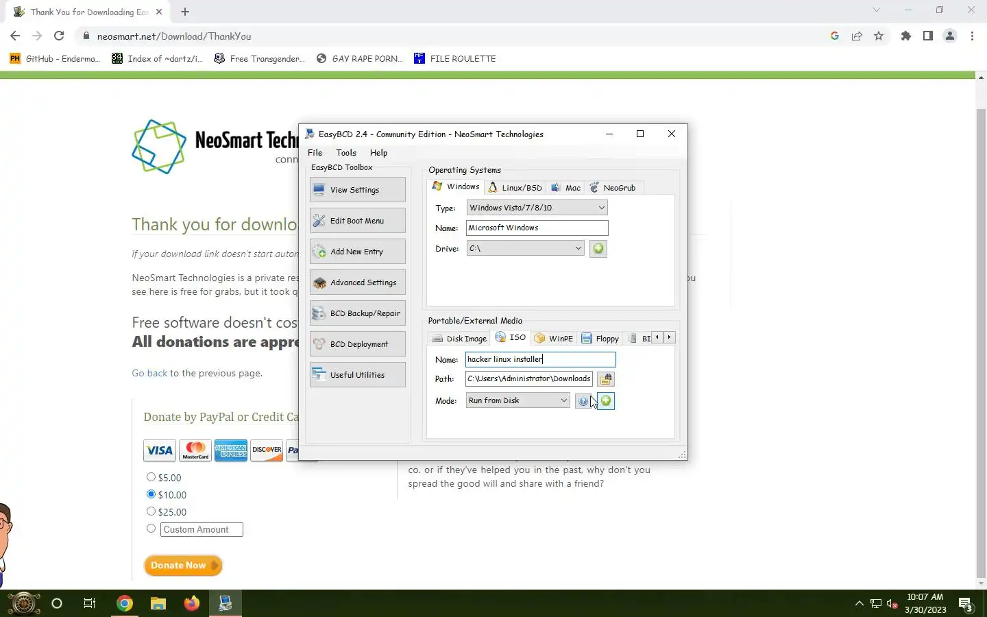Select Add New Entry in EasyBCD Toolbox
This screenshot has width=987, height=617.
click(x=357, y=252)
